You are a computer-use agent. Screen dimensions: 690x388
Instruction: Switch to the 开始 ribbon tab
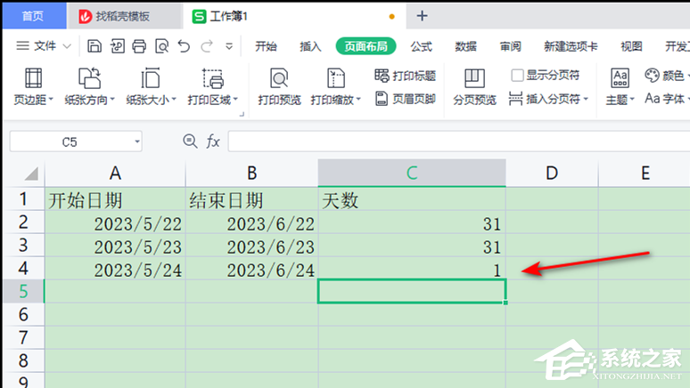pyautogui.click(x=266, y=46)
